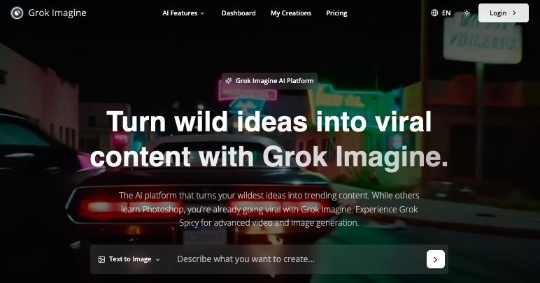This screenshot has height=283, width=540.
Task: Click the Grok Imagine brand name link
Action: pyautogui.click(x=57, y=13)
